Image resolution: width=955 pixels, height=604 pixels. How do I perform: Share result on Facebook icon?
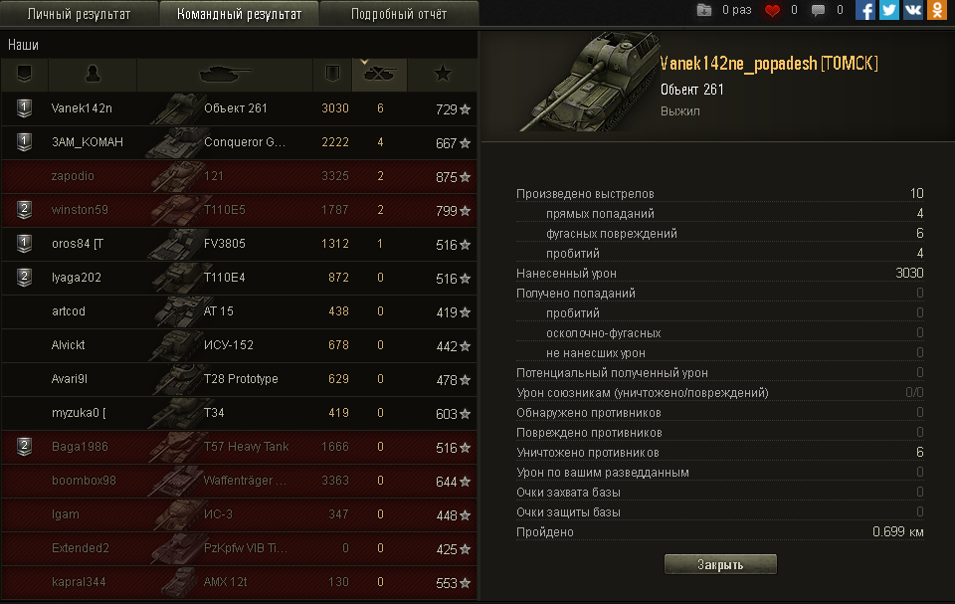[x=864, y=10]
